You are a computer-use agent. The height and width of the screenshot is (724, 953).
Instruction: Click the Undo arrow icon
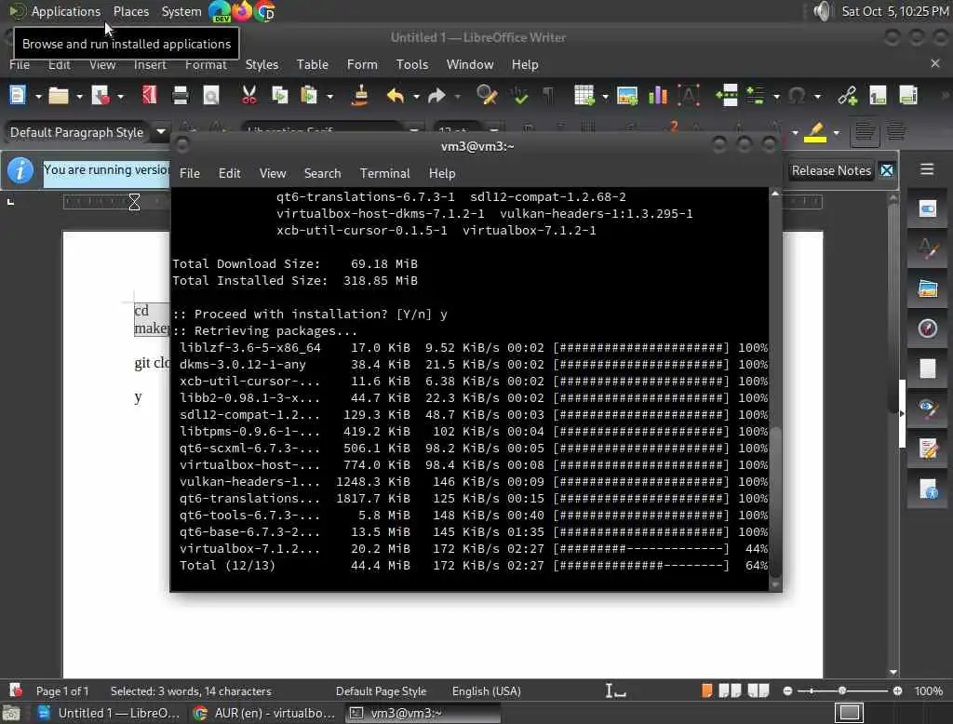(x=395, y=96)
